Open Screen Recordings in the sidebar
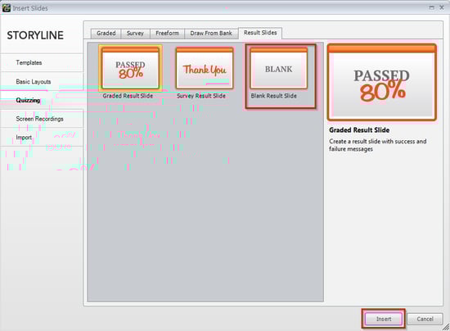The height and width of the screenshot is (331, 450). (39, 119)
